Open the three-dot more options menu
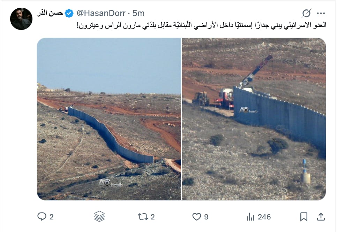The image size is (337, 232). (321, 13)
